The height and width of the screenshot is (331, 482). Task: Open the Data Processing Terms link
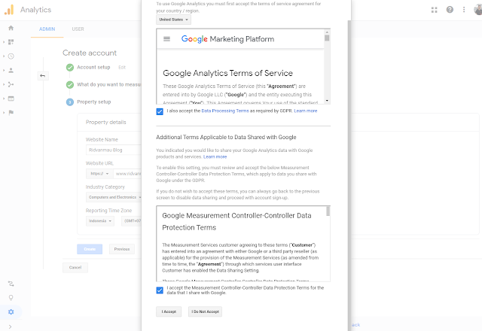coord(225,111)
